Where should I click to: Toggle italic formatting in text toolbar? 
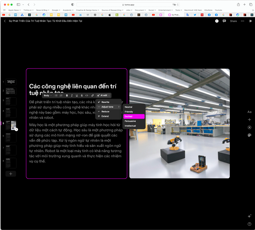pyautogui.click(x=72, y=95)
